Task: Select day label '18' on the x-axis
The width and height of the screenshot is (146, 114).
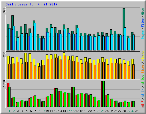Action: click(x=81, y=111)
